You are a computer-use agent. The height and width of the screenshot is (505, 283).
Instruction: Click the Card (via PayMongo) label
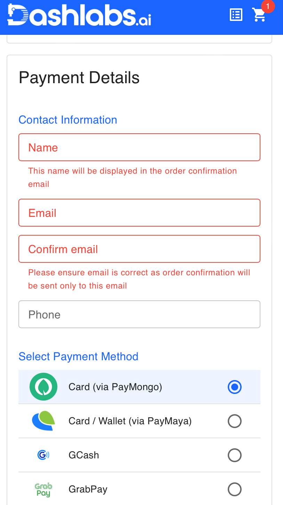coord(115,387)
